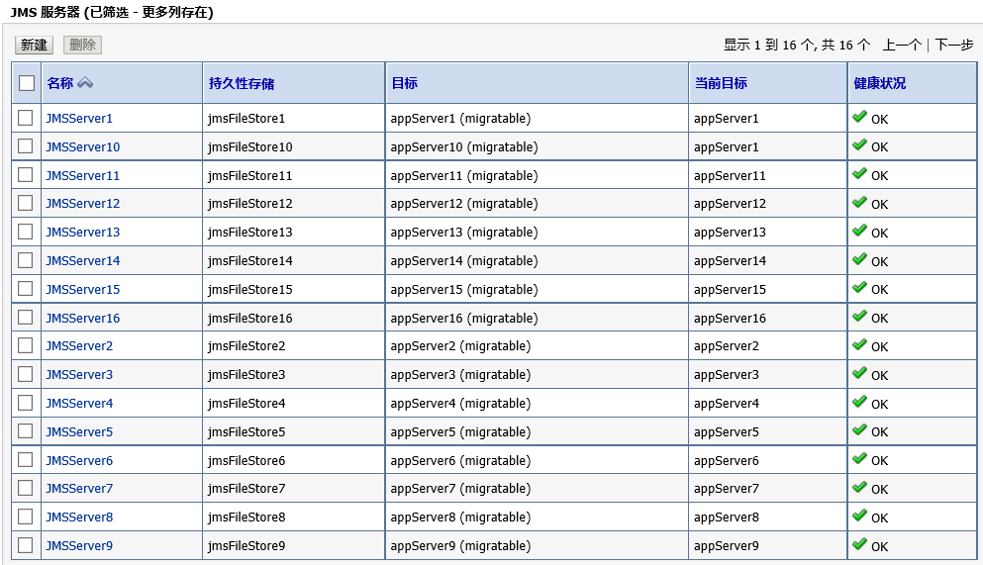Open the JMSServer13 link
The width and height of the screenshot is (983, 565).
(x=83, y=233)
